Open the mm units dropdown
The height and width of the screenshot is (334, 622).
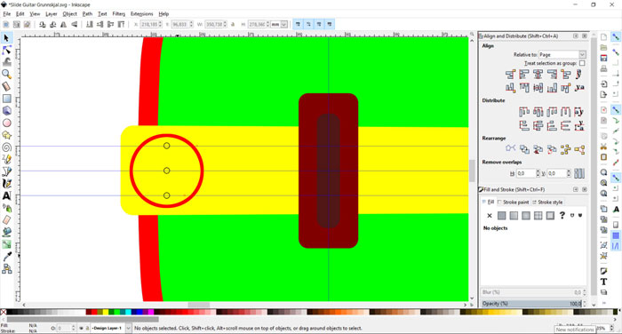[279, 25]
